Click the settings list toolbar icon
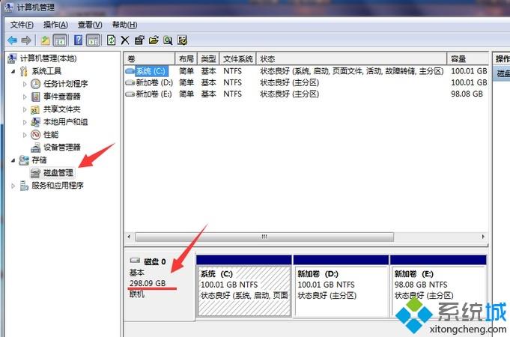The image size is (510, 337). pos(182,40)
